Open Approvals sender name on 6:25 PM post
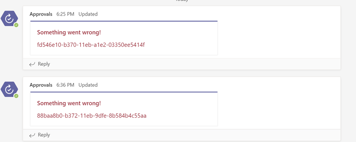The image size is (356, 142). coord(41,14)
